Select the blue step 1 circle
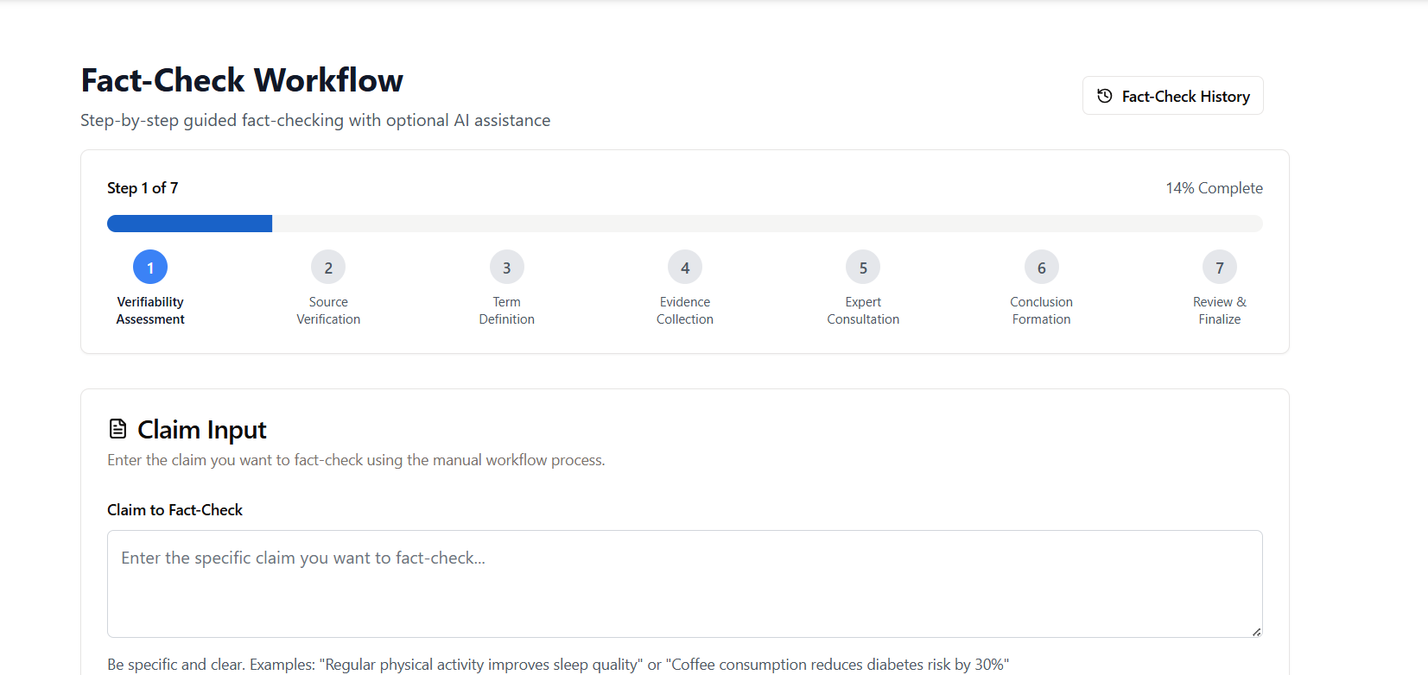The height and width of the screenshot is (675, 1428). (150, 268)
